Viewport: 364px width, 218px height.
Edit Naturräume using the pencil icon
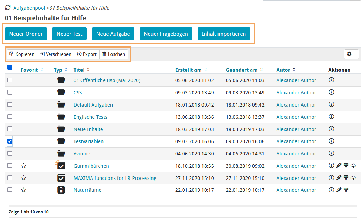(x=339, y=190)
